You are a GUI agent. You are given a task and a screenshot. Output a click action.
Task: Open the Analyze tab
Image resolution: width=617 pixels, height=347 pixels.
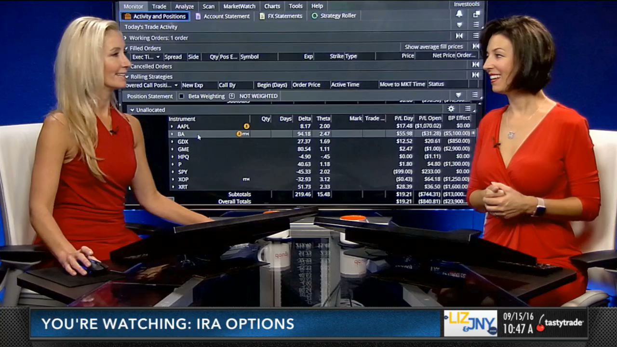pyautogui.click(x=184, y=6)
